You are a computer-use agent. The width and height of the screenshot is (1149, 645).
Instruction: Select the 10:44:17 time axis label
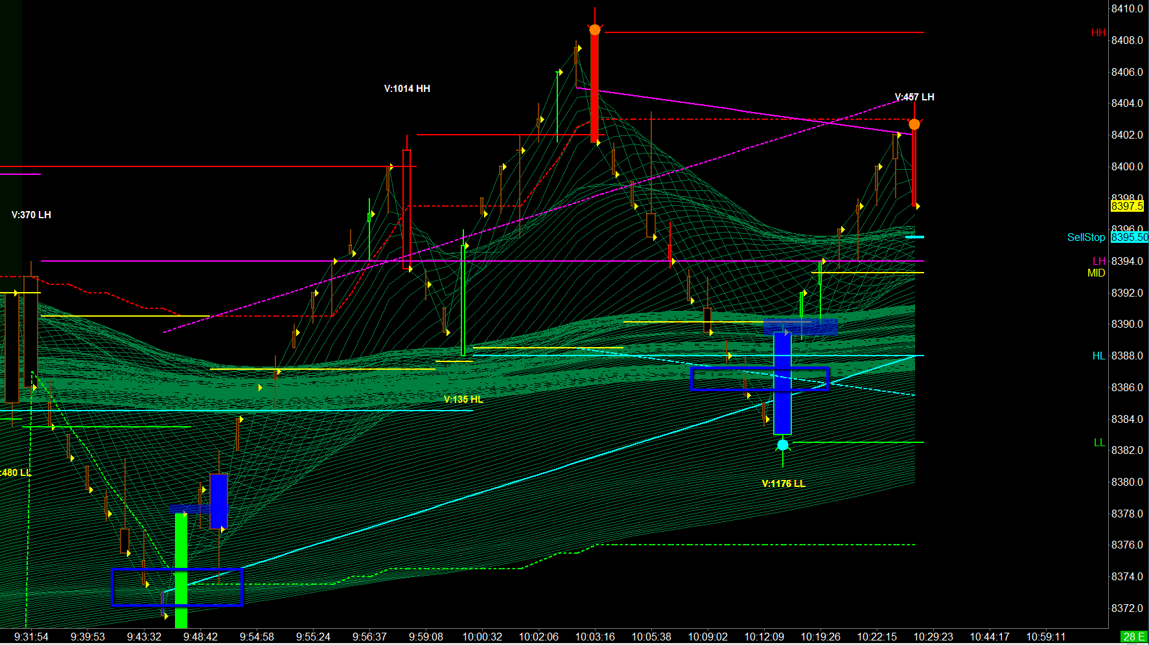coord(990,637)
